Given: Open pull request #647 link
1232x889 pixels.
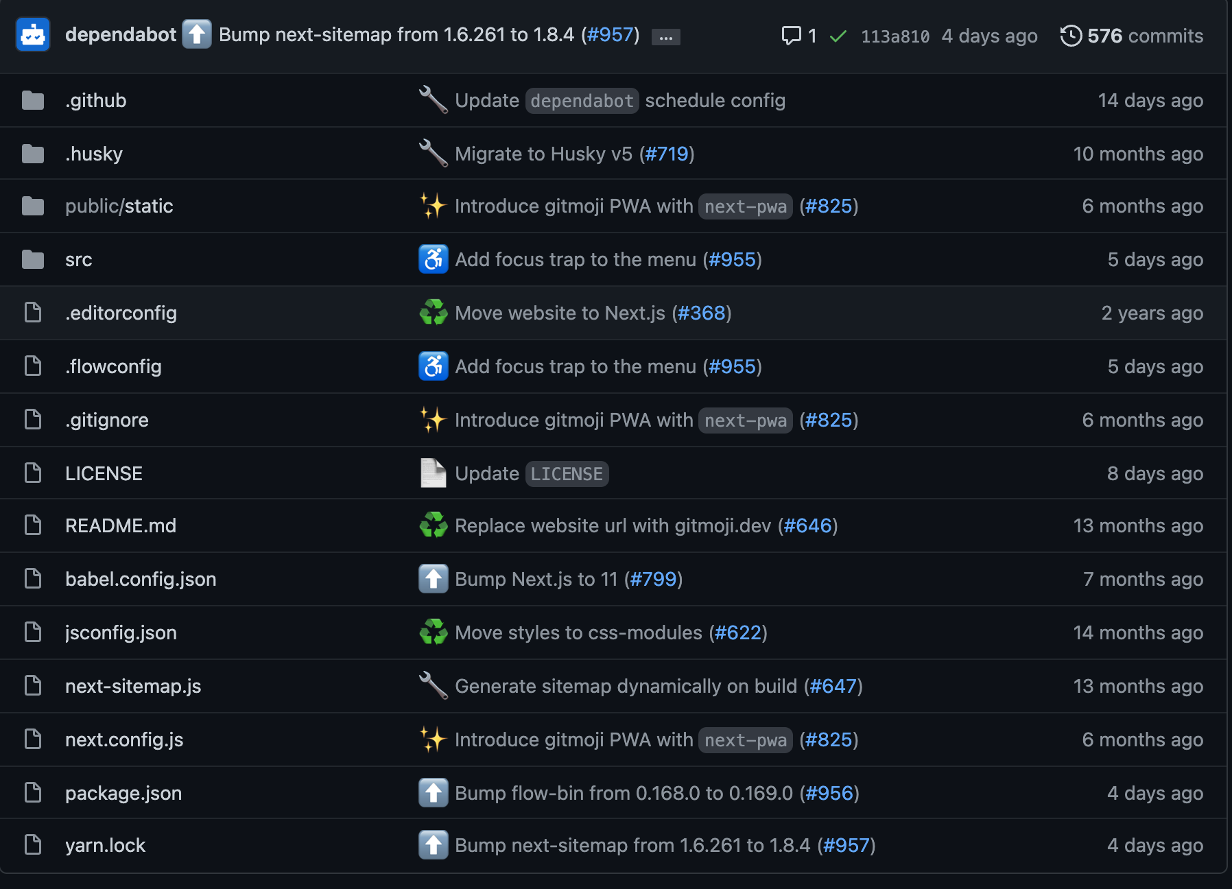Looking at the screenshot, I should 833,686.
